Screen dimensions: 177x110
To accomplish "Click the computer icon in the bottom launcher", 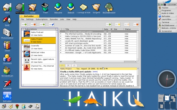I will [x=37, y=106].
